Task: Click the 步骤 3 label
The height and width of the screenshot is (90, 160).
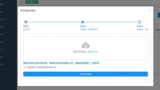Action: (139, 26)
